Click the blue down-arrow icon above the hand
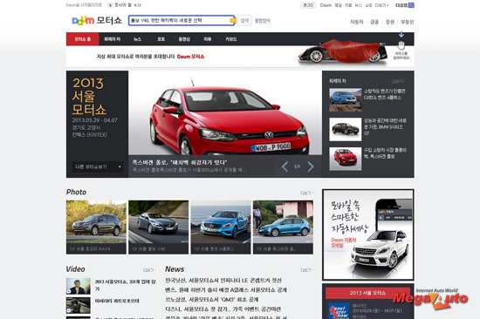The image size is (480, 319). (401, 34)
